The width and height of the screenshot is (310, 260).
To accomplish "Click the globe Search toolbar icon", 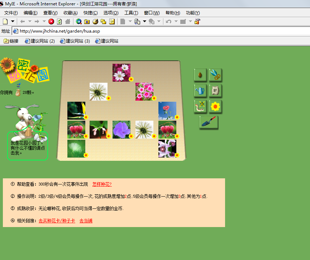I will pos(79,21).
